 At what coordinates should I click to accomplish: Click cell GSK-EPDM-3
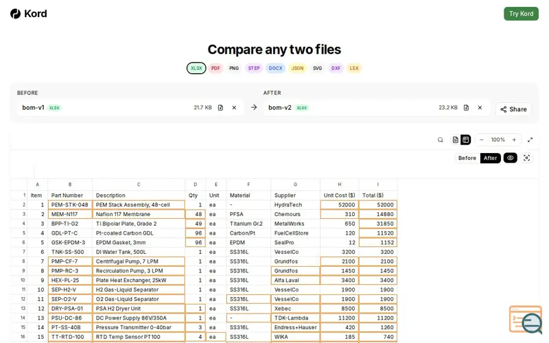[x=70, y=243]
